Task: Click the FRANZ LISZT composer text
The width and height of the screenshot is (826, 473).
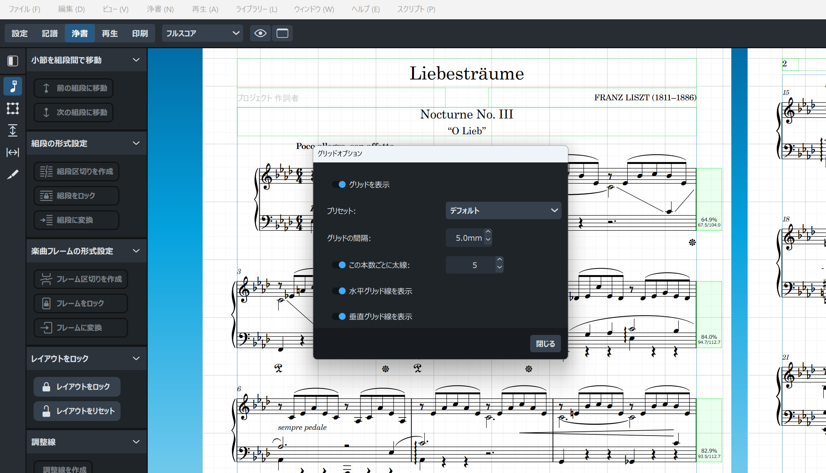Action: (645, 98)
